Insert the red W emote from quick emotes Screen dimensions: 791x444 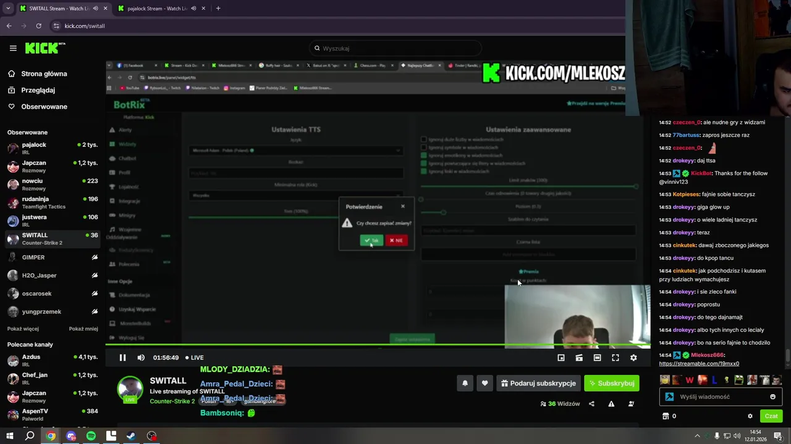(x=690, y=380)
